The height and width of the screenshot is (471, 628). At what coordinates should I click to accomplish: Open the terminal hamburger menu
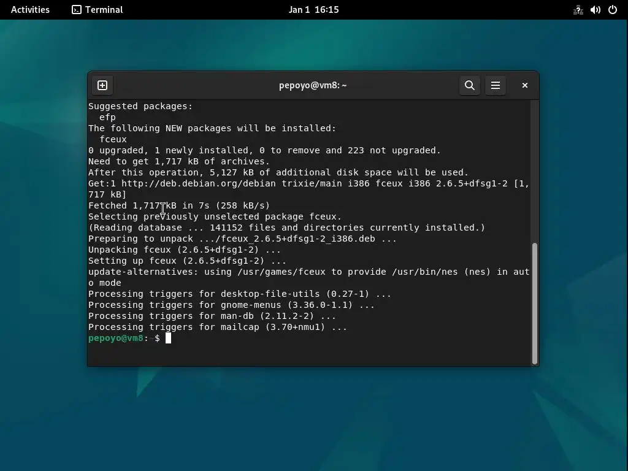click(x=496, y=85)
